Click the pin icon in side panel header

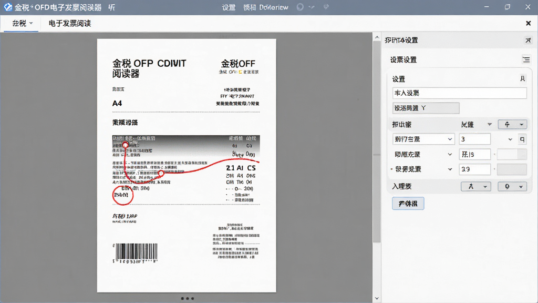click(528, 40)
